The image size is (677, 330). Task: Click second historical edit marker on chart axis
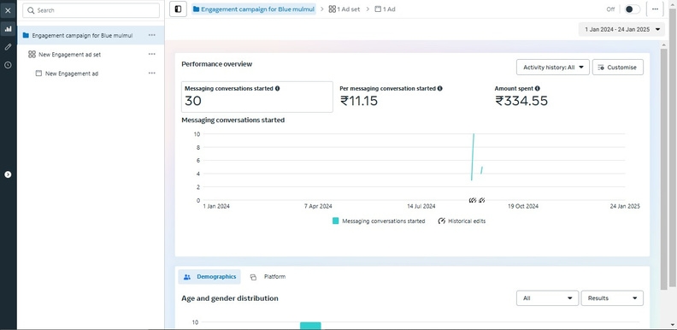pyautogui.click(x=482, y=200)
